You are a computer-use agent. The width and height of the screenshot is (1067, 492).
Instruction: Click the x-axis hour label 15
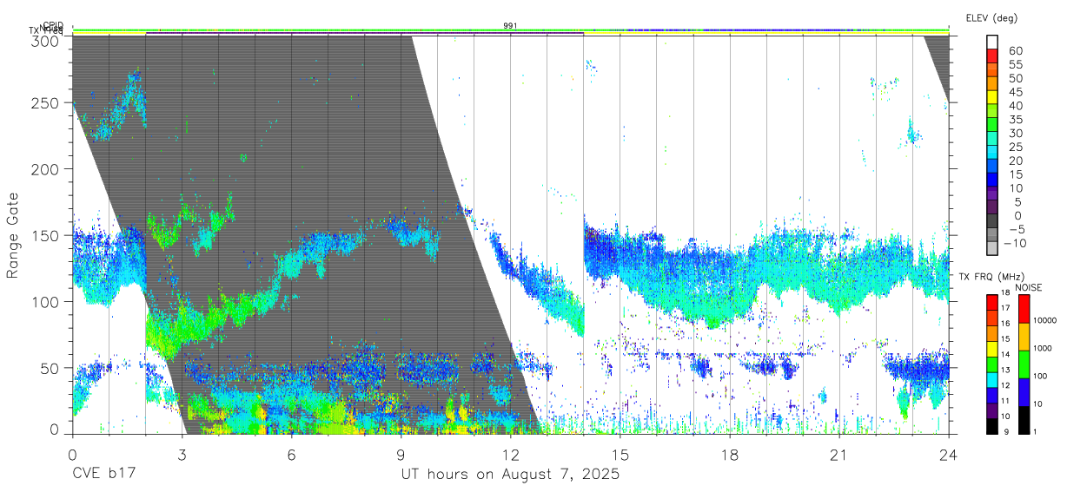point(620,454)
